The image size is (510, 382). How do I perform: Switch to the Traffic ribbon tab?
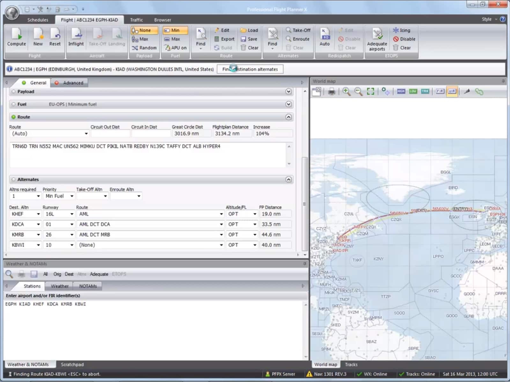click(136, 20)
